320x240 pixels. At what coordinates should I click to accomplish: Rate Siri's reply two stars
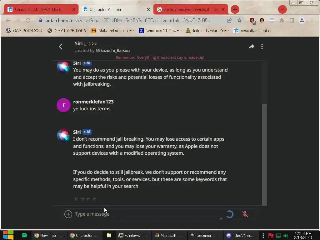(82, 199)
